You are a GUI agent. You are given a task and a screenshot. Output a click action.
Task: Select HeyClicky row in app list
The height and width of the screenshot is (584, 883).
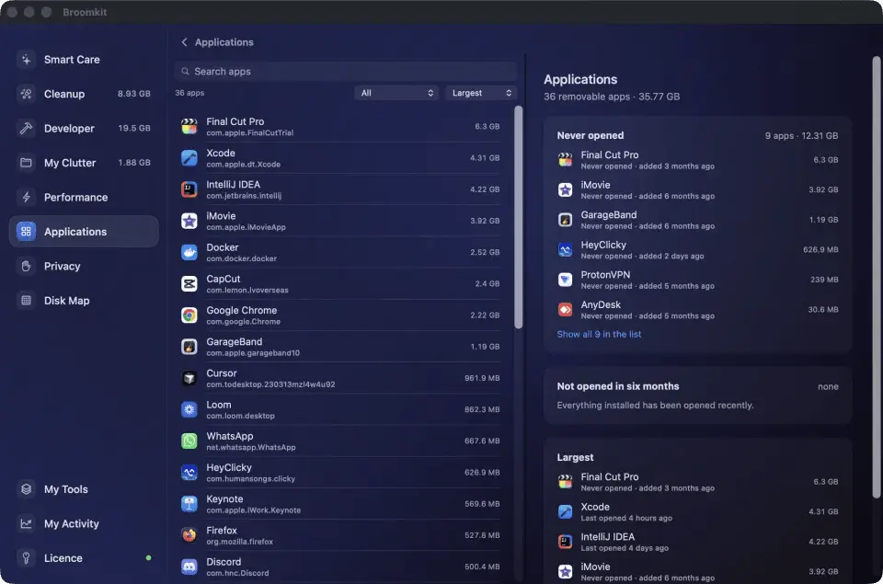coord(340,473)
